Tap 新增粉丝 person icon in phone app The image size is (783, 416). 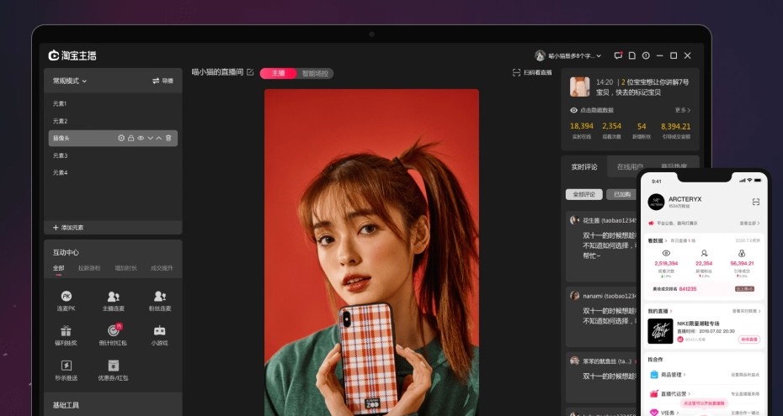(x=704, y=253)
